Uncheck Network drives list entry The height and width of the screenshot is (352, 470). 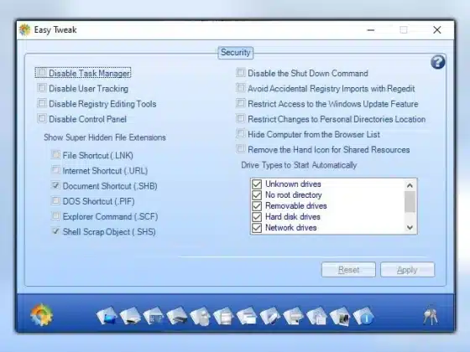257,228
